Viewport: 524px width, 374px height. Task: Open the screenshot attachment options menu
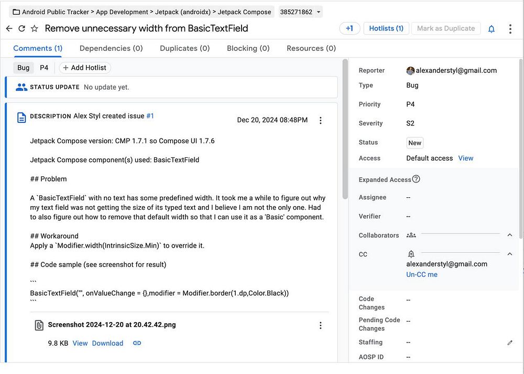click(321, 326)
